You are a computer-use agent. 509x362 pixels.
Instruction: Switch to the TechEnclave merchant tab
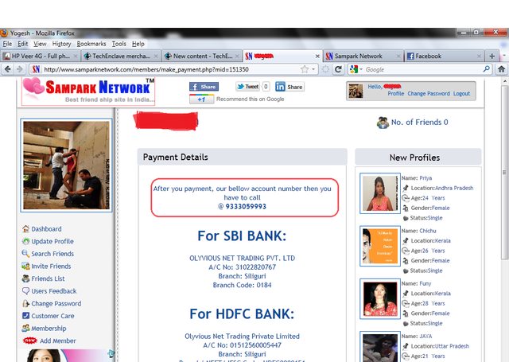[121, 56]
